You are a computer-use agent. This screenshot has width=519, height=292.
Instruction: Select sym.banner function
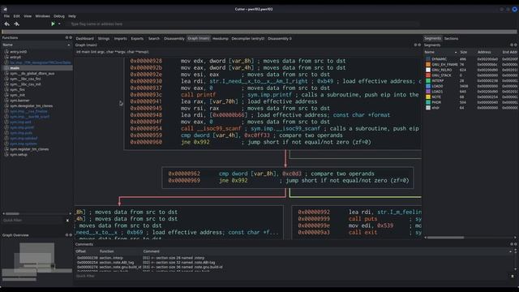tap(19, 101)
